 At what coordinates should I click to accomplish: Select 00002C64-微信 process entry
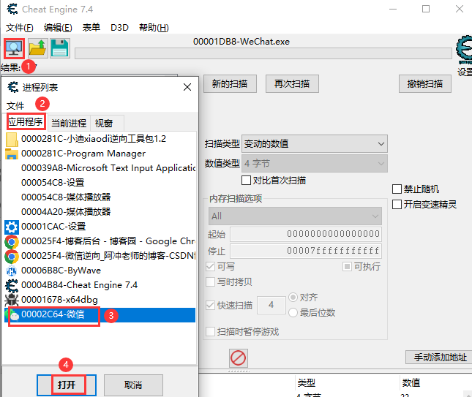point(100,314)
